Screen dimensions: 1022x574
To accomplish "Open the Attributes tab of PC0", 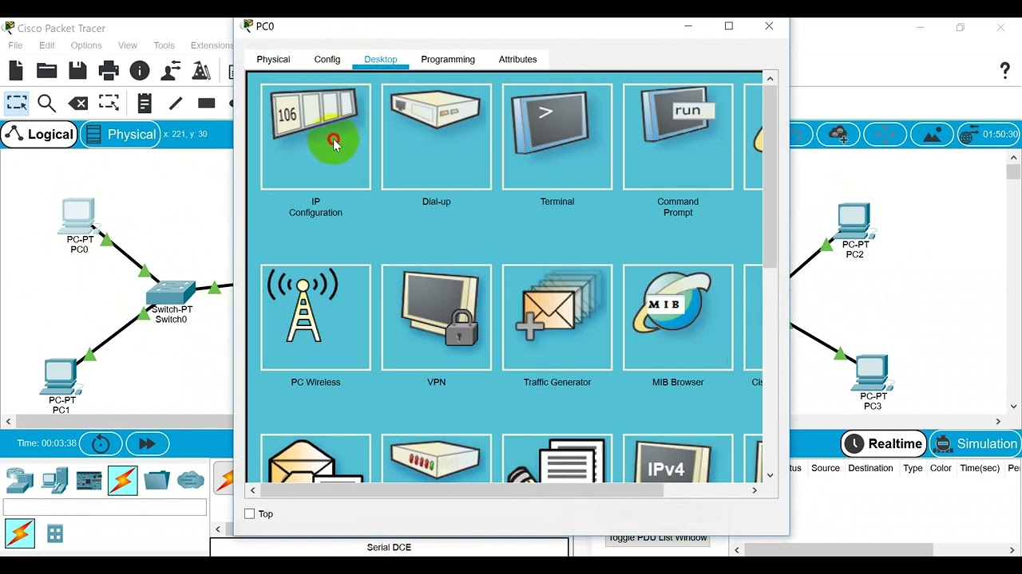I will tap(517, 60).
